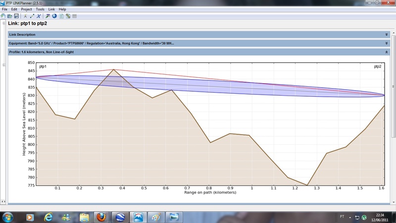The width and height of the screenshot is (396, 223).
Task: Show hidden tray icons arrow
Action: [350, 217]
